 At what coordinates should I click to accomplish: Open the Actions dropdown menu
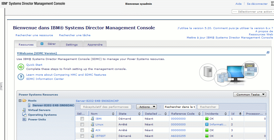click(x=146, y=107)
